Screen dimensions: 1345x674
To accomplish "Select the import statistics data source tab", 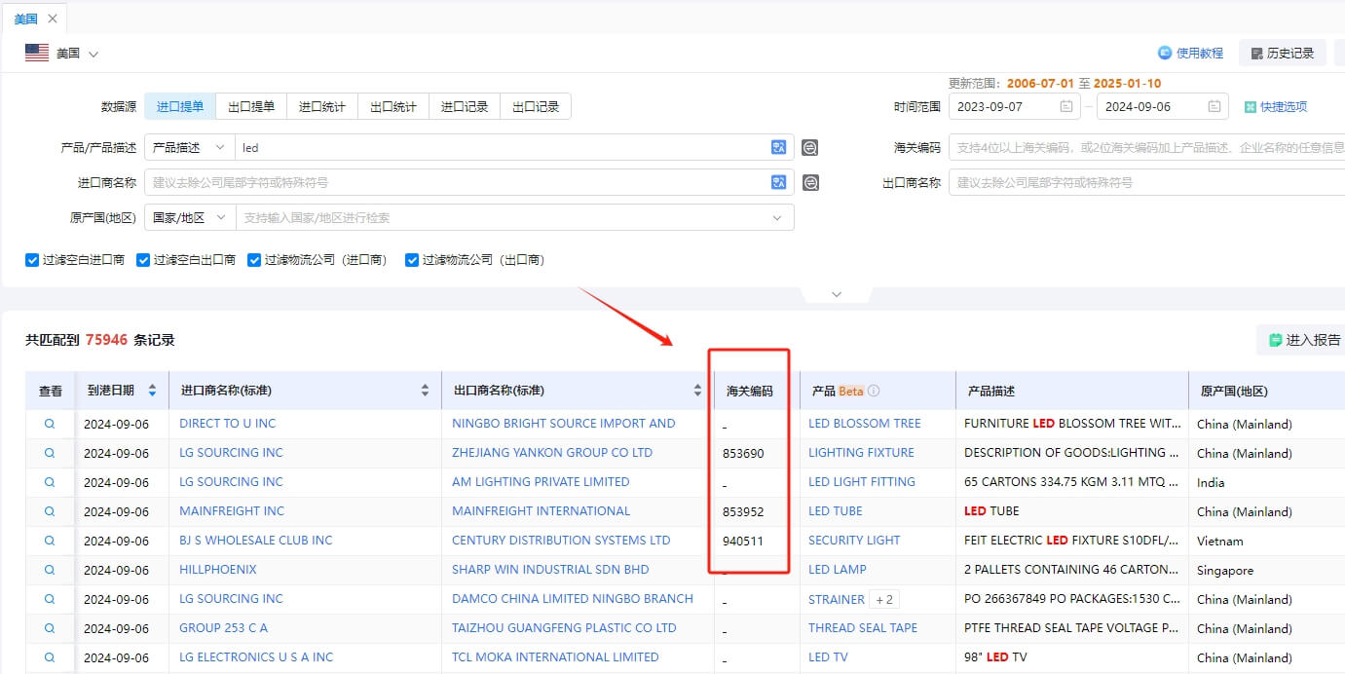I will tap(321, 107).
